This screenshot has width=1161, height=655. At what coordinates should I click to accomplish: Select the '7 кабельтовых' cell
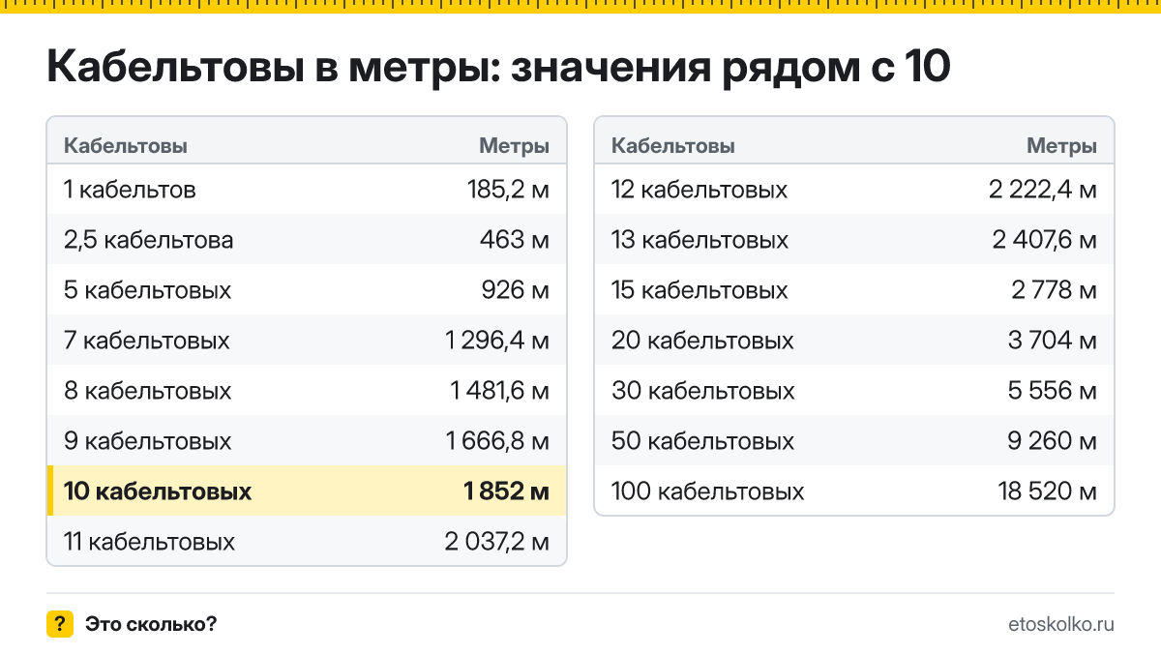[147, 341]
